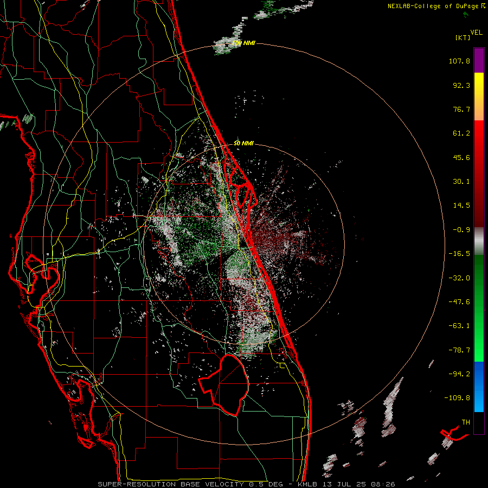Image resolution: width=488 pixels, height=488 pixels.
Task: Click the [KT] units label
Action: coord(463,37)
